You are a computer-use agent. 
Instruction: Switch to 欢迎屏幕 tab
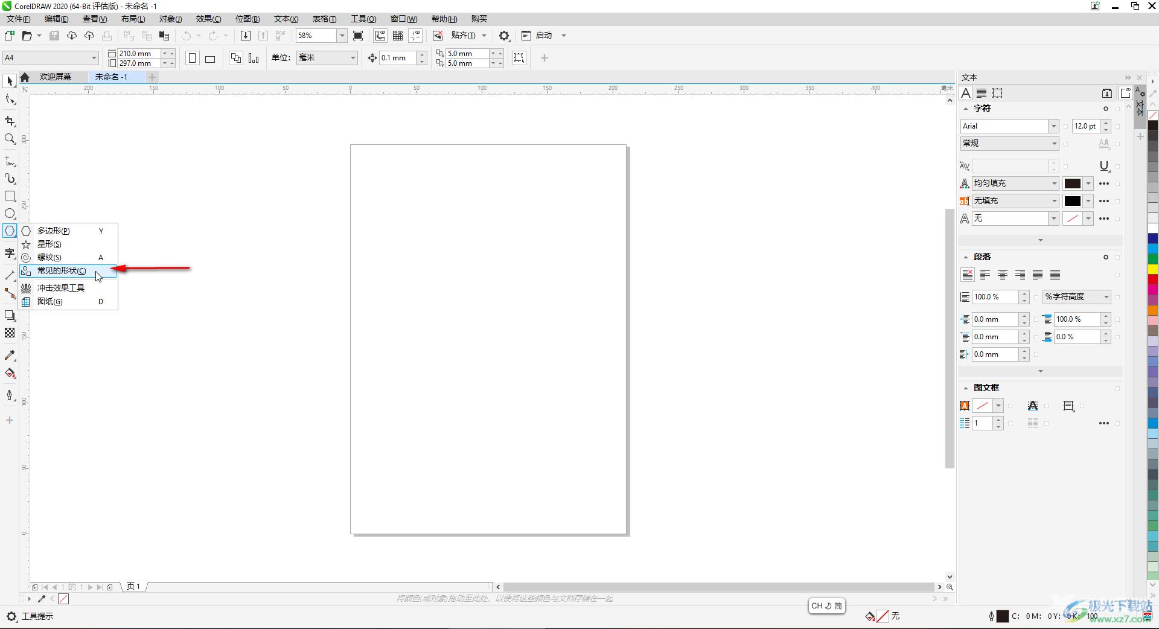coord(56,77)
